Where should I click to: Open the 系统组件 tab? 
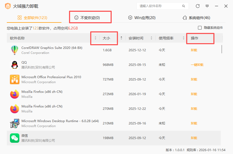tap(196, 18)
